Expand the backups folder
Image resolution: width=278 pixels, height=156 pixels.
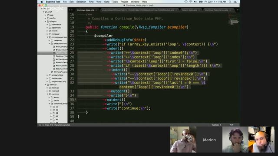tap(47, 88)
